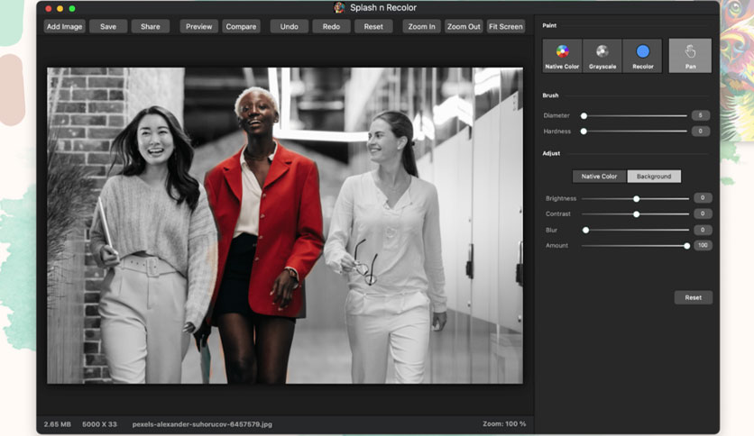Screen dimensions: 754x436
Task: Click the Zoom In toolbar button
Action: click(421, 26)
